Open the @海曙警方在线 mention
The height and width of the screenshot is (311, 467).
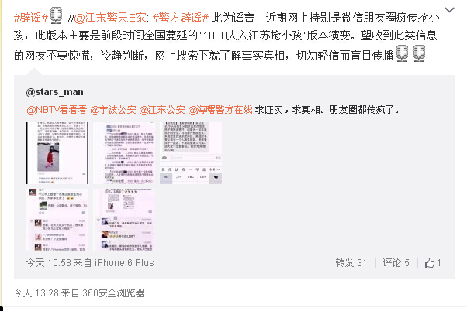[220, 110]
